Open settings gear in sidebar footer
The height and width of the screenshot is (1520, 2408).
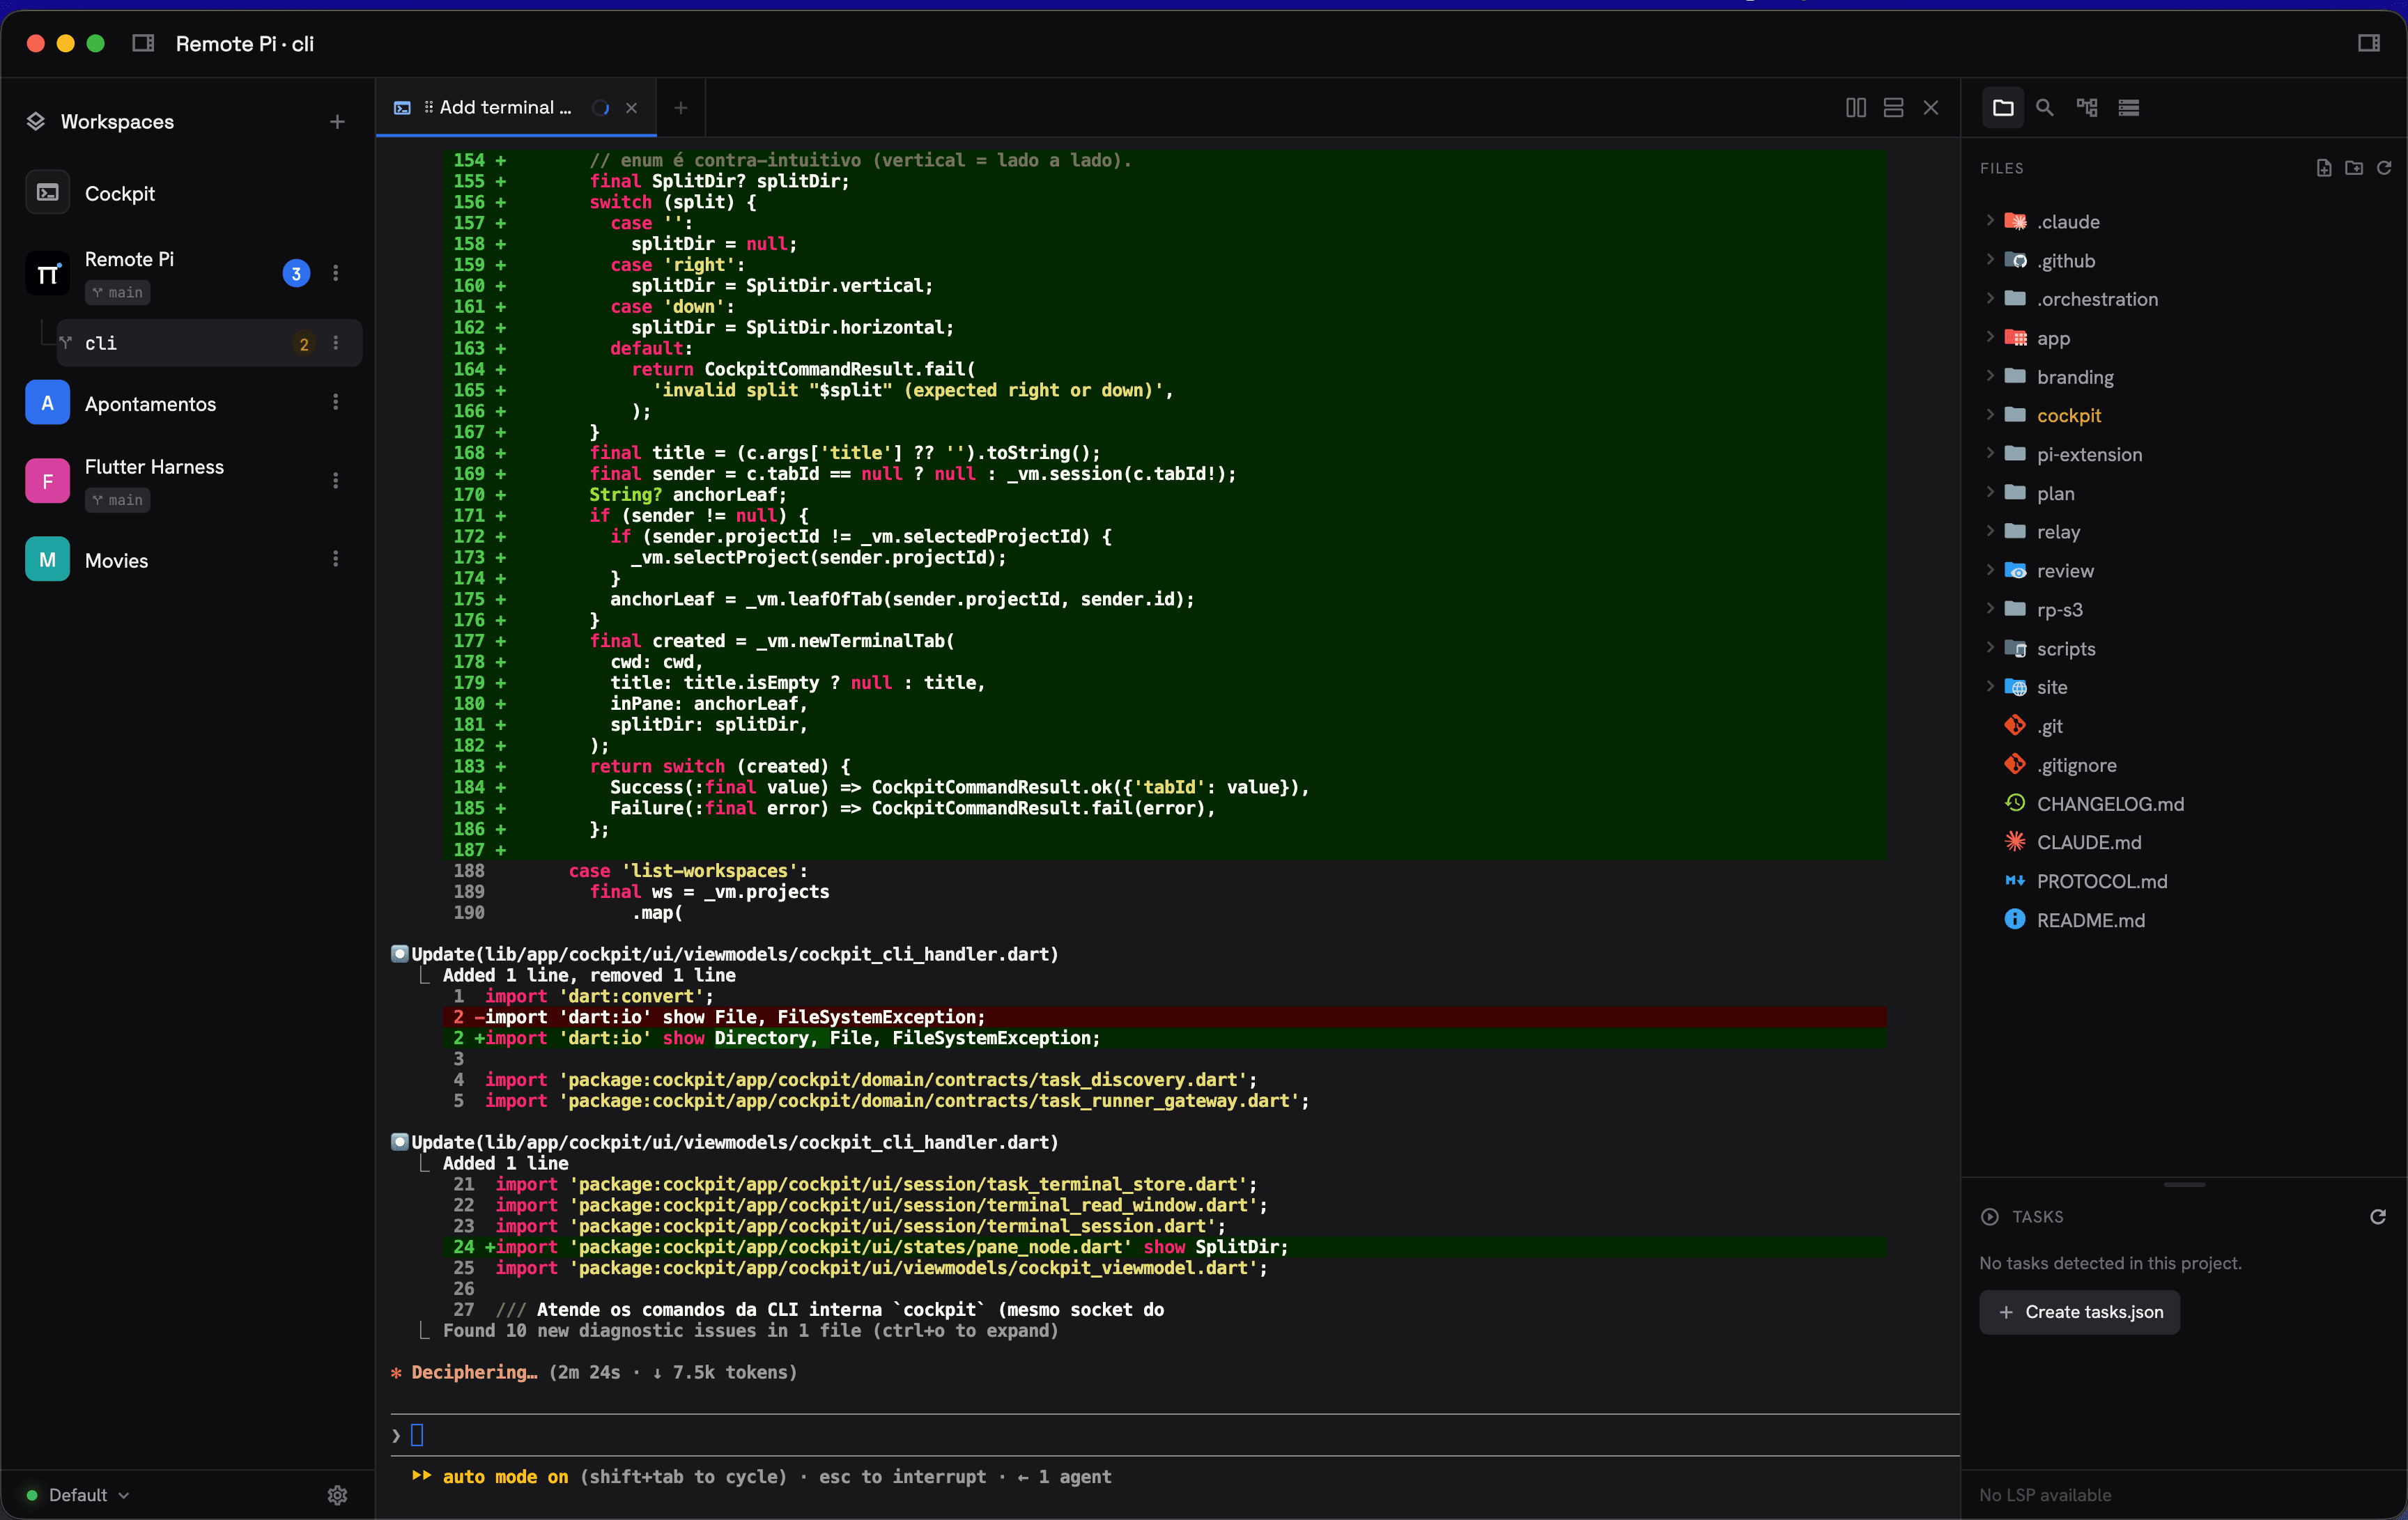(x=337, y=1494)
